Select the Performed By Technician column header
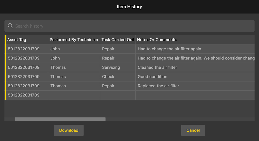Image resolution: width=259 pixels, height=141 pixels. (74, 40)
